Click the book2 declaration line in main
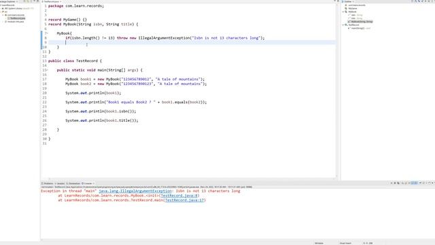Image resolution: width=435 pixels, height=245 pixels. coord(136,84)
